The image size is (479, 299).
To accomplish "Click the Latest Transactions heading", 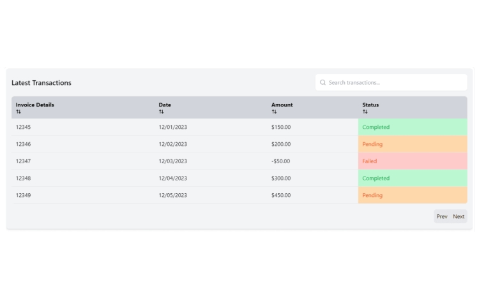I will point(42,83).
